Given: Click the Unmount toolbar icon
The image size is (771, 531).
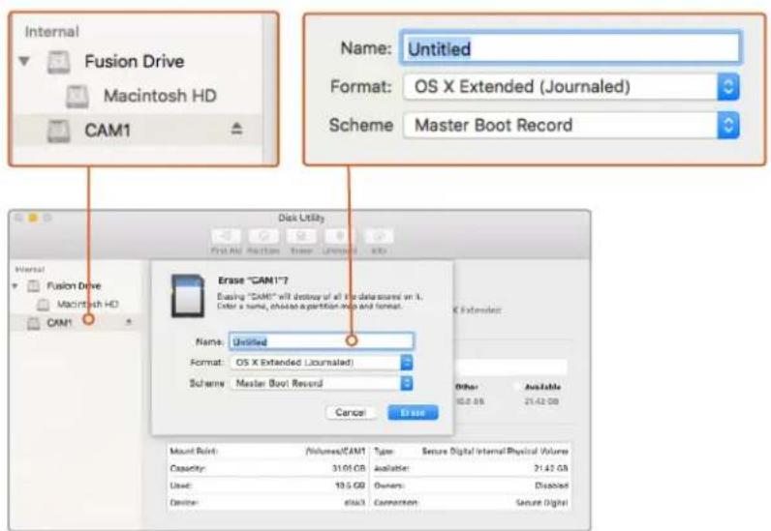Looking at the screenshot, I should click(339, 237).
